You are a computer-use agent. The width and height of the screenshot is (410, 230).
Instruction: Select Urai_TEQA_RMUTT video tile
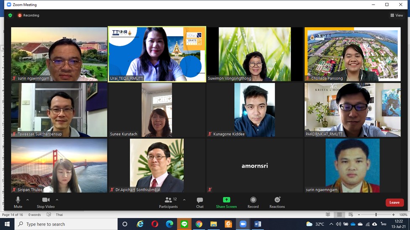(x=157, y=54)
